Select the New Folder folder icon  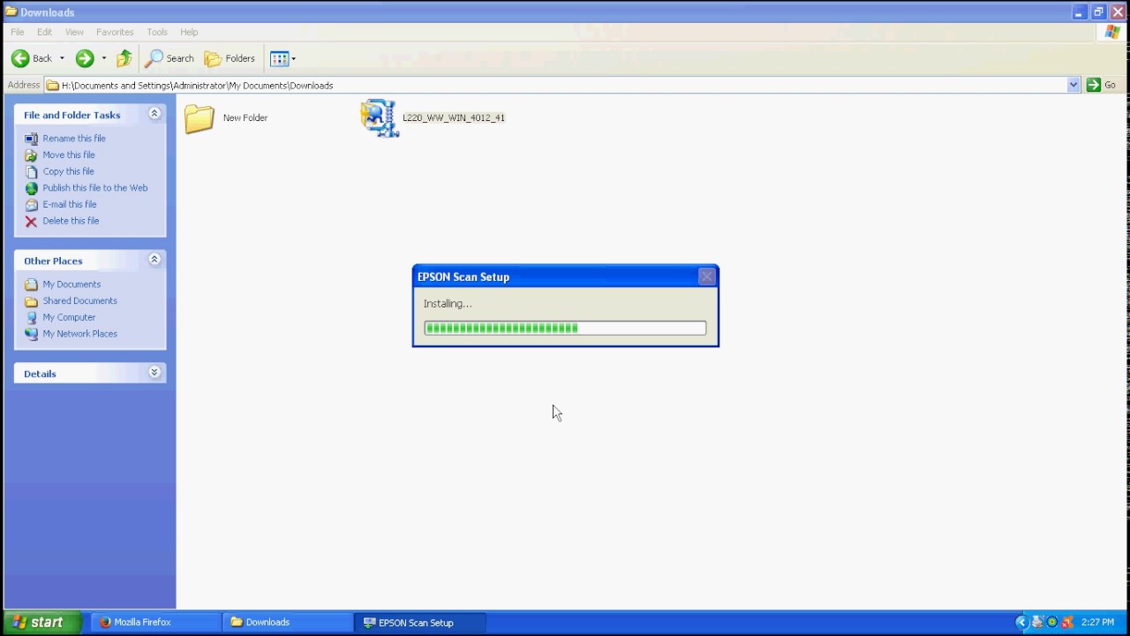200,118
